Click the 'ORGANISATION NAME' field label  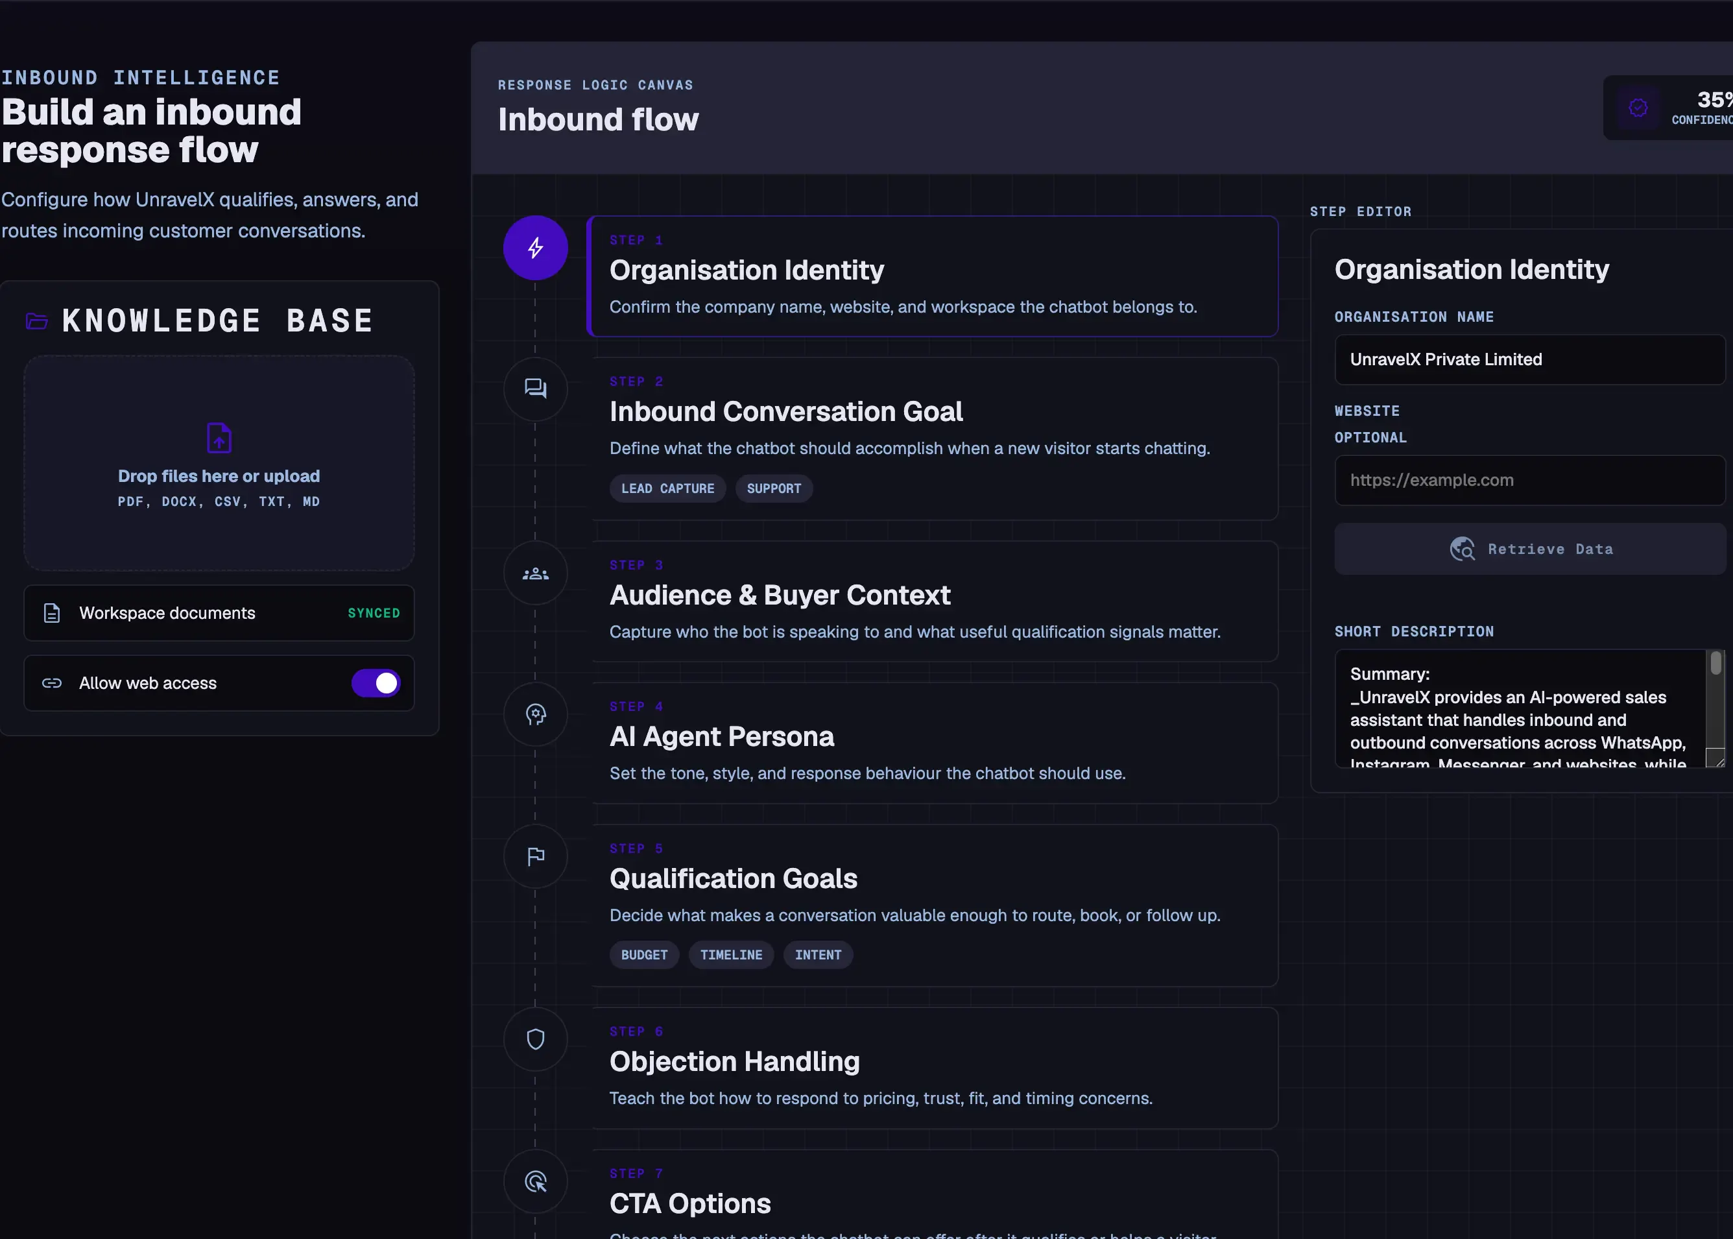1414,317
